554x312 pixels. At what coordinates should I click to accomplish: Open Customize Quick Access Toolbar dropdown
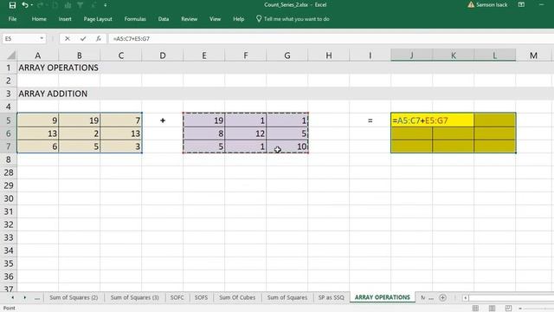tap(106, 5)
